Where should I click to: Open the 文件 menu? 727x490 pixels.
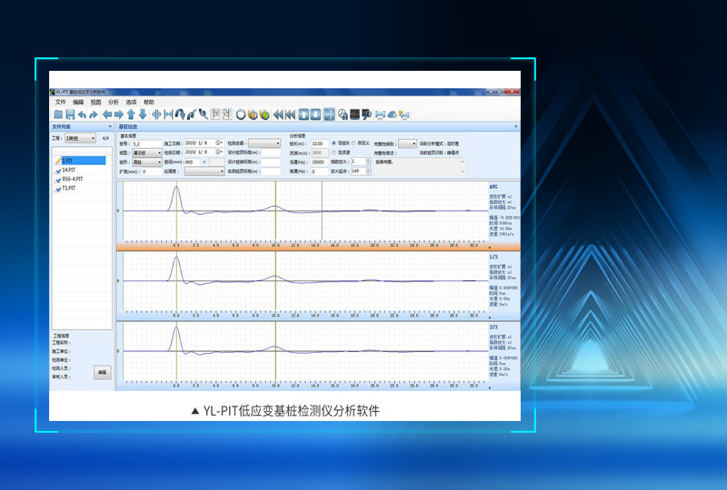pos(60,103)
